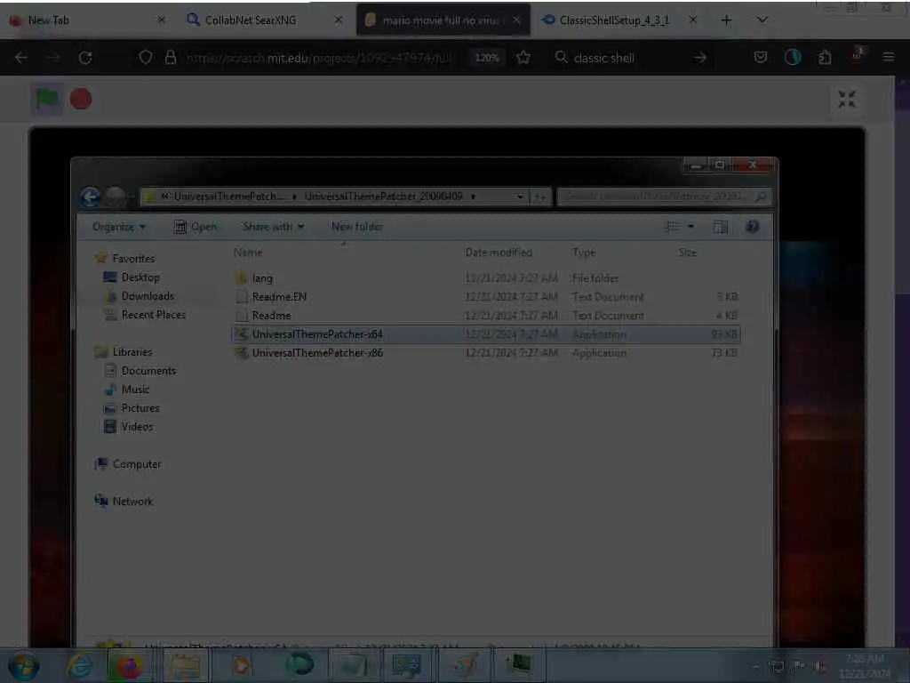The image size is (910, 683).
Task: Select UniversalThemePatcher-x86 application
Action: point(486,352)
